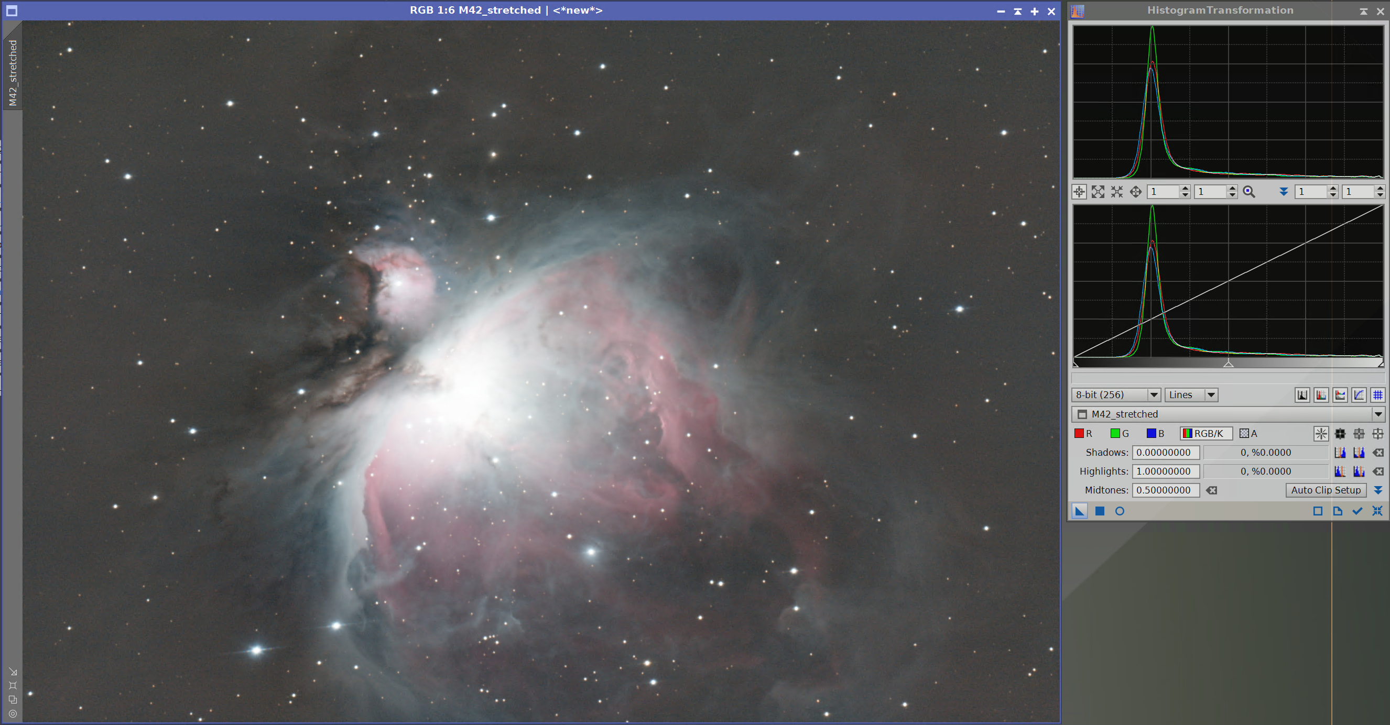
Task: Click the blue four-arrows reset icon
Action: (1377, 511)
